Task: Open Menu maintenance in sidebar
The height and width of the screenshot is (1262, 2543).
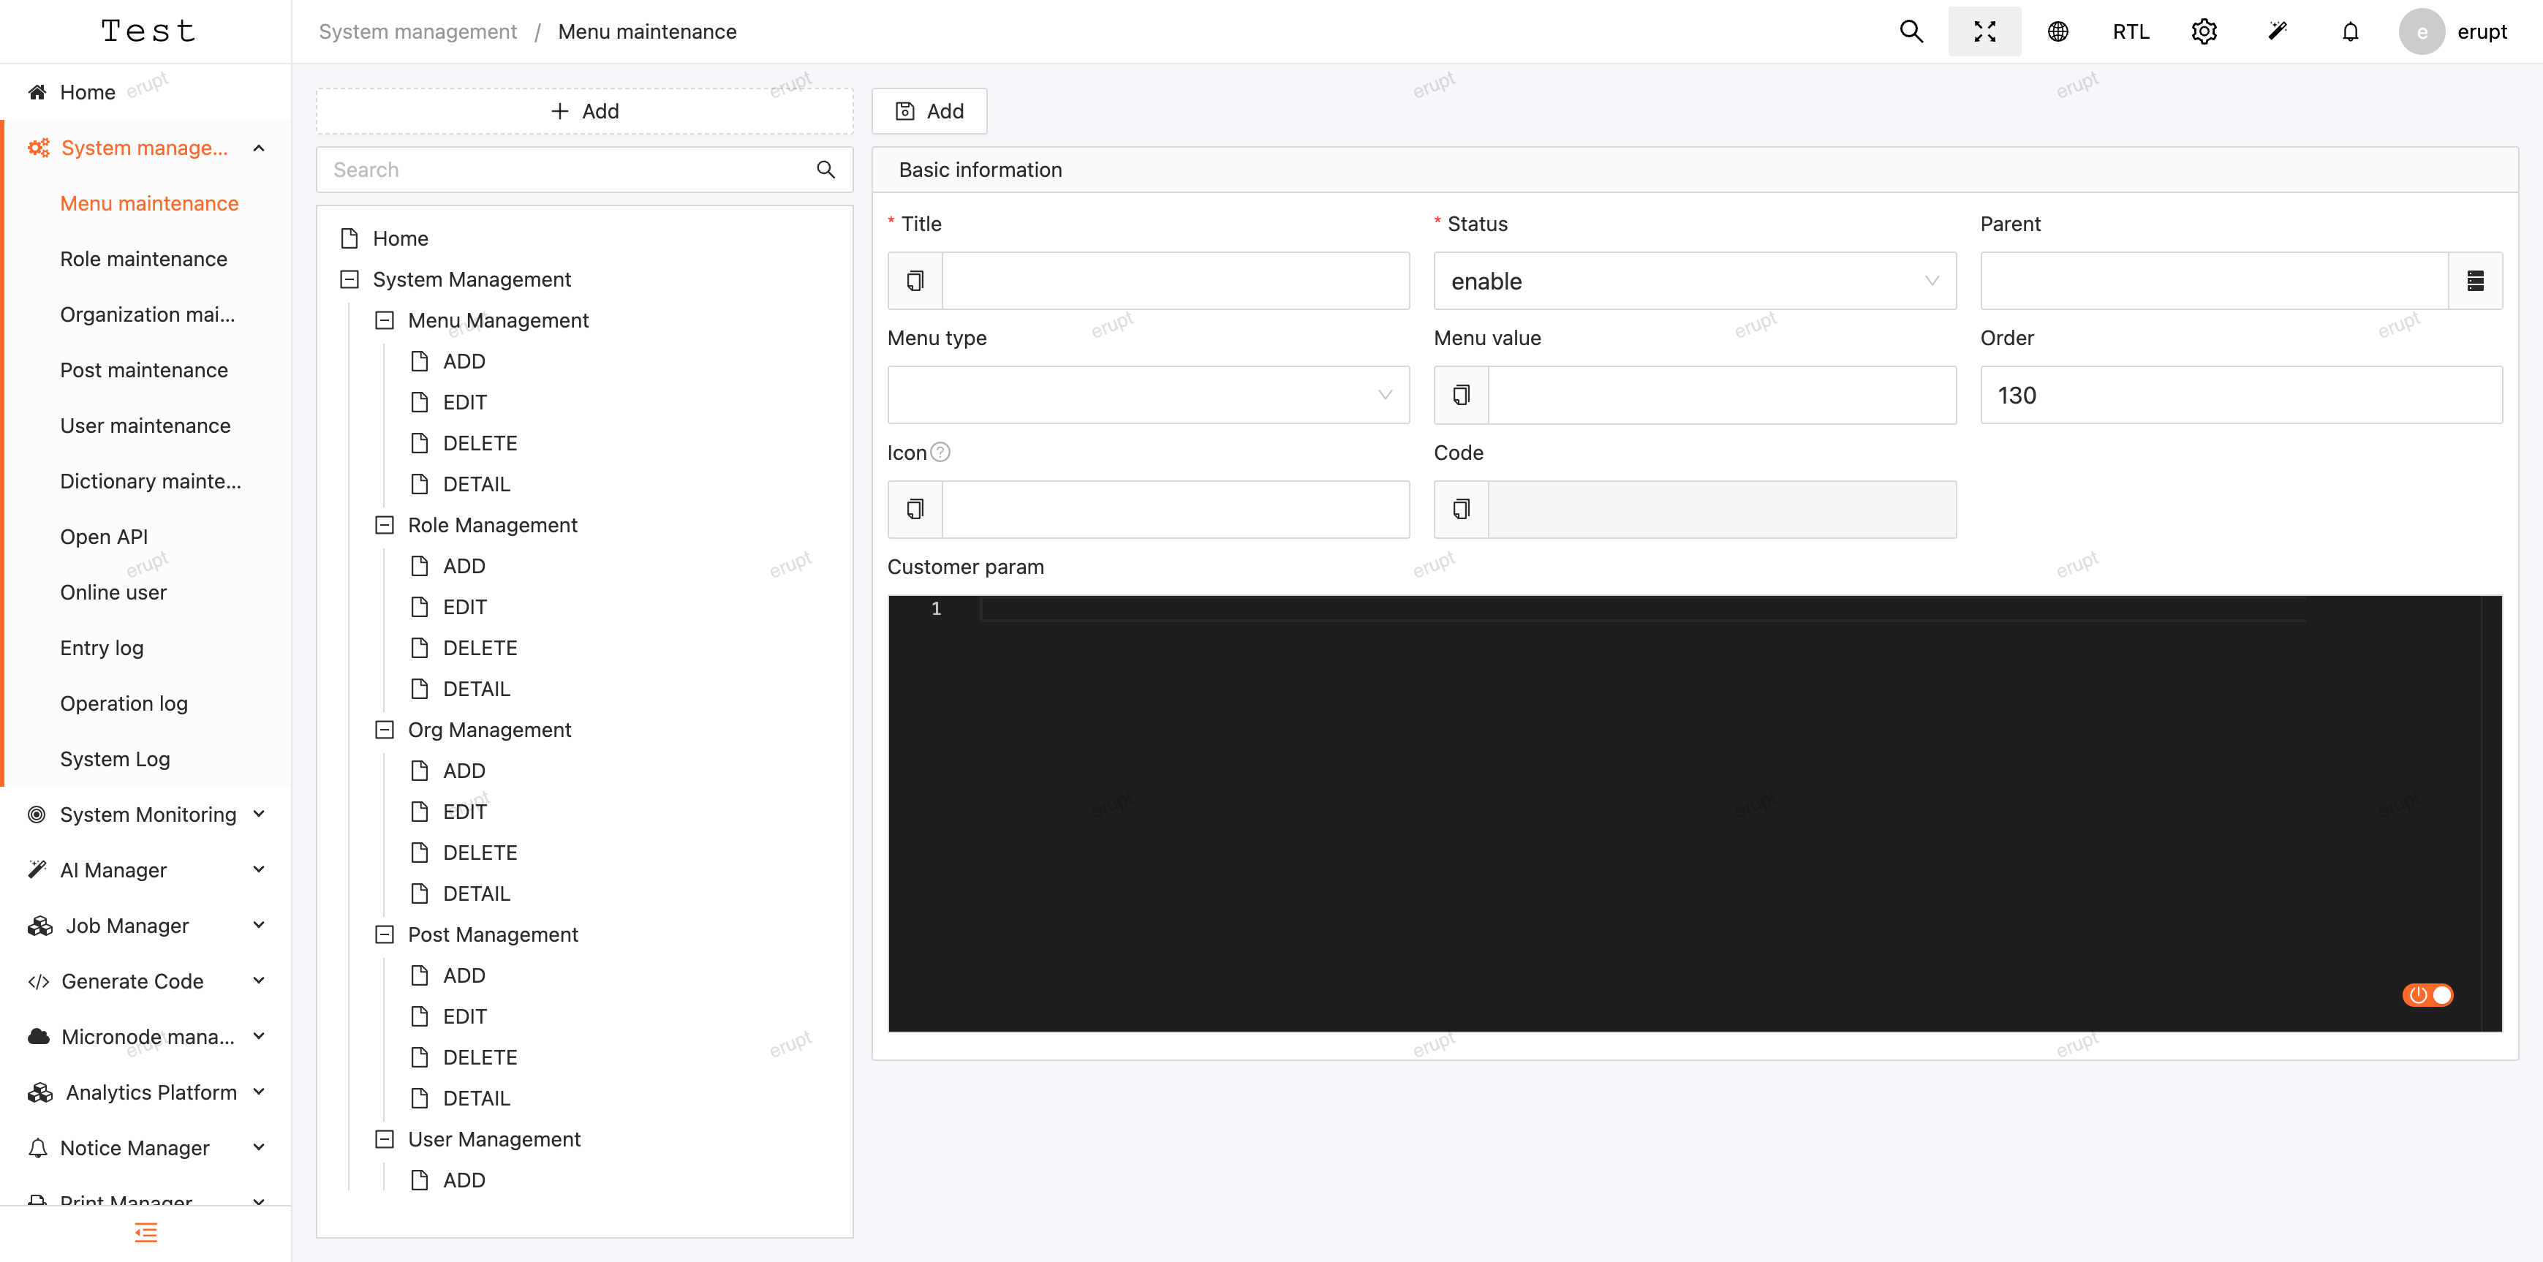Action: (x=149, y=203)
